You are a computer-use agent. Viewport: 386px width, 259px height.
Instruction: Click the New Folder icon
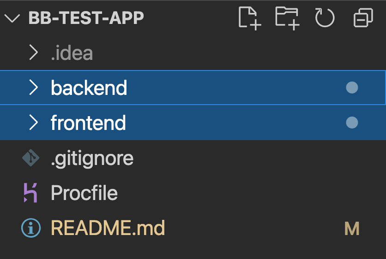click(287, 18)
